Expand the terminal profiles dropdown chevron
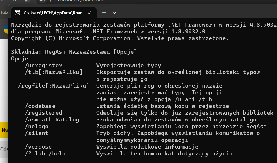The height and width of the screenshot is (163, 277). point(114,13)
